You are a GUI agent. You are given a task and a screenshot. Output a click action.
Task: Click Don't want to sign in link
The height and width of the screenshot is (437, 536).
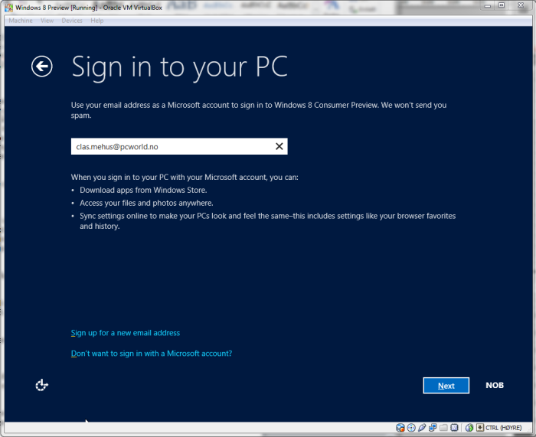coord(152,354)
